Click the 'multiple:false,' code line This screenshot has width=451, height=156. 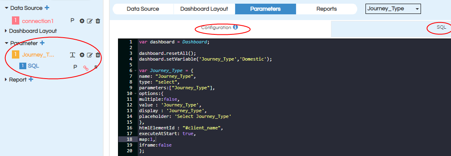(159, 99)
